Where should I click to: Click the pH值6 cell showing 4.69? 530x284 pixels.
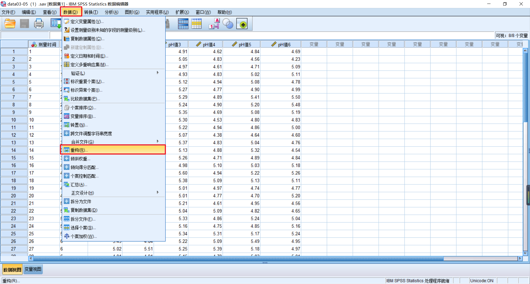point(281,52)
